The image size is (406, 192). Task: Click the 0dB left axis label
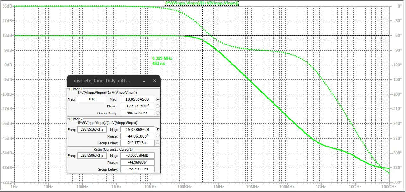point(9,65)
